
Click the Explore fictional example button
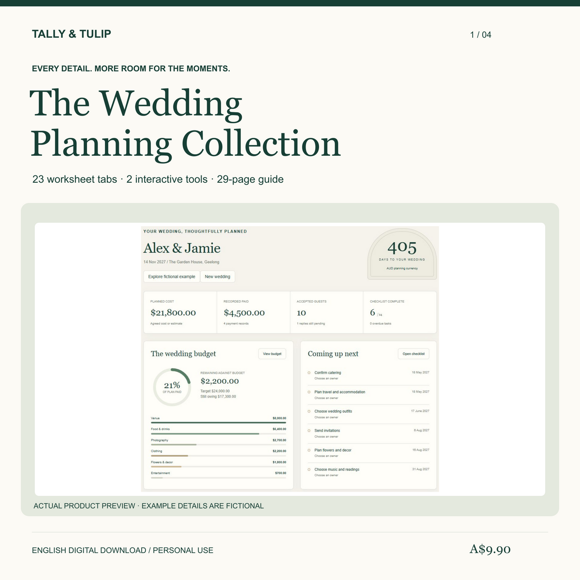(x=172, y=276)
